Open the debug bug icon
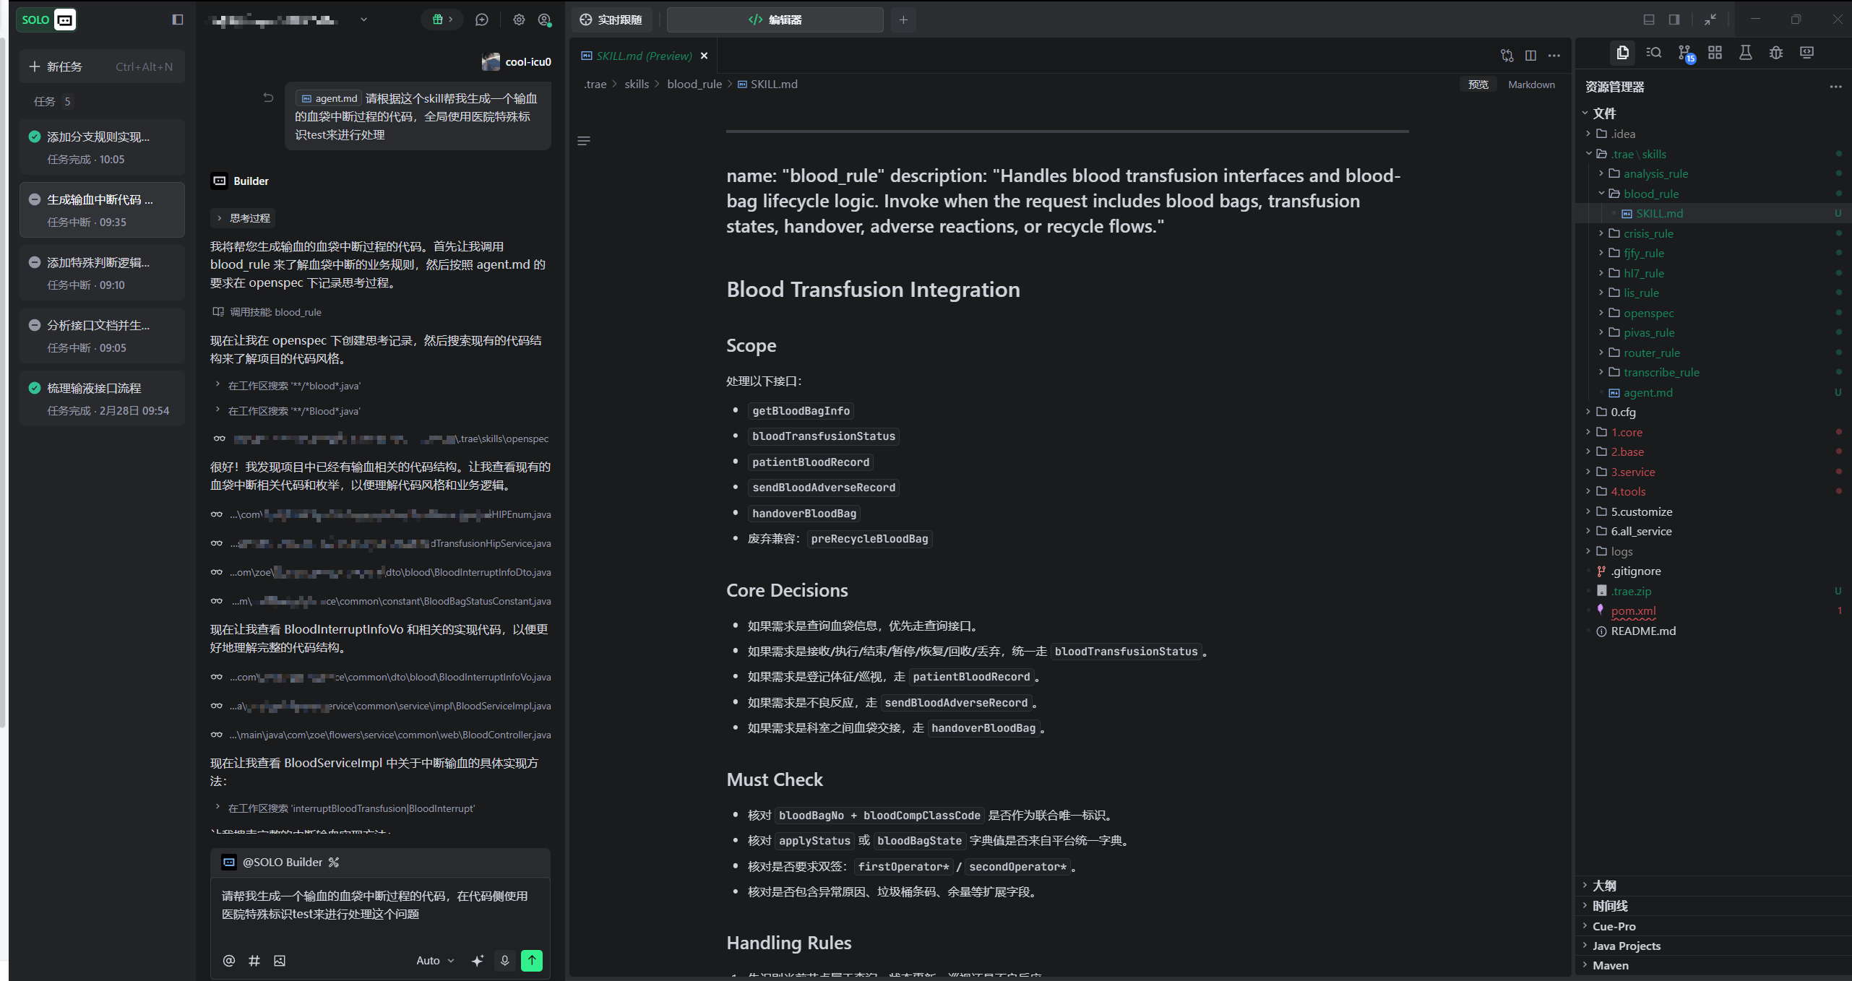 click(x=1775, y=53)
